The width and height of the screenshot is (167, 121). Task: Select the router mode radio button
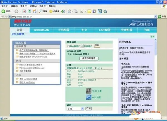pyautogui.click(x=68, y=46)
